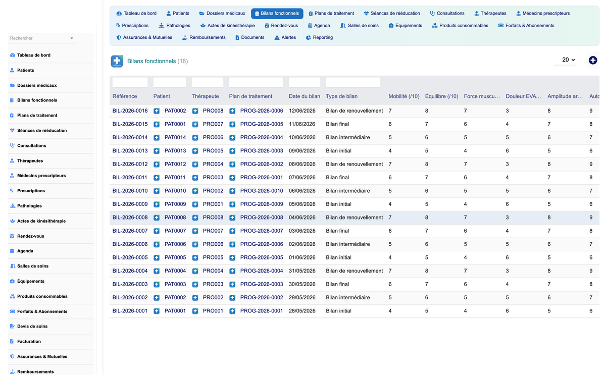
Task: Open the Plans de traitement top tab
Action: pyautogui.click(x=331, y=13)
